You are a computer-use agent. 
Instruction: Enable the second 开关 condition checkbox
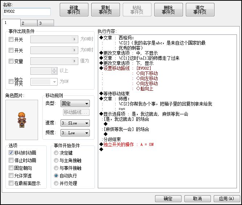click(x=11, y=50)
